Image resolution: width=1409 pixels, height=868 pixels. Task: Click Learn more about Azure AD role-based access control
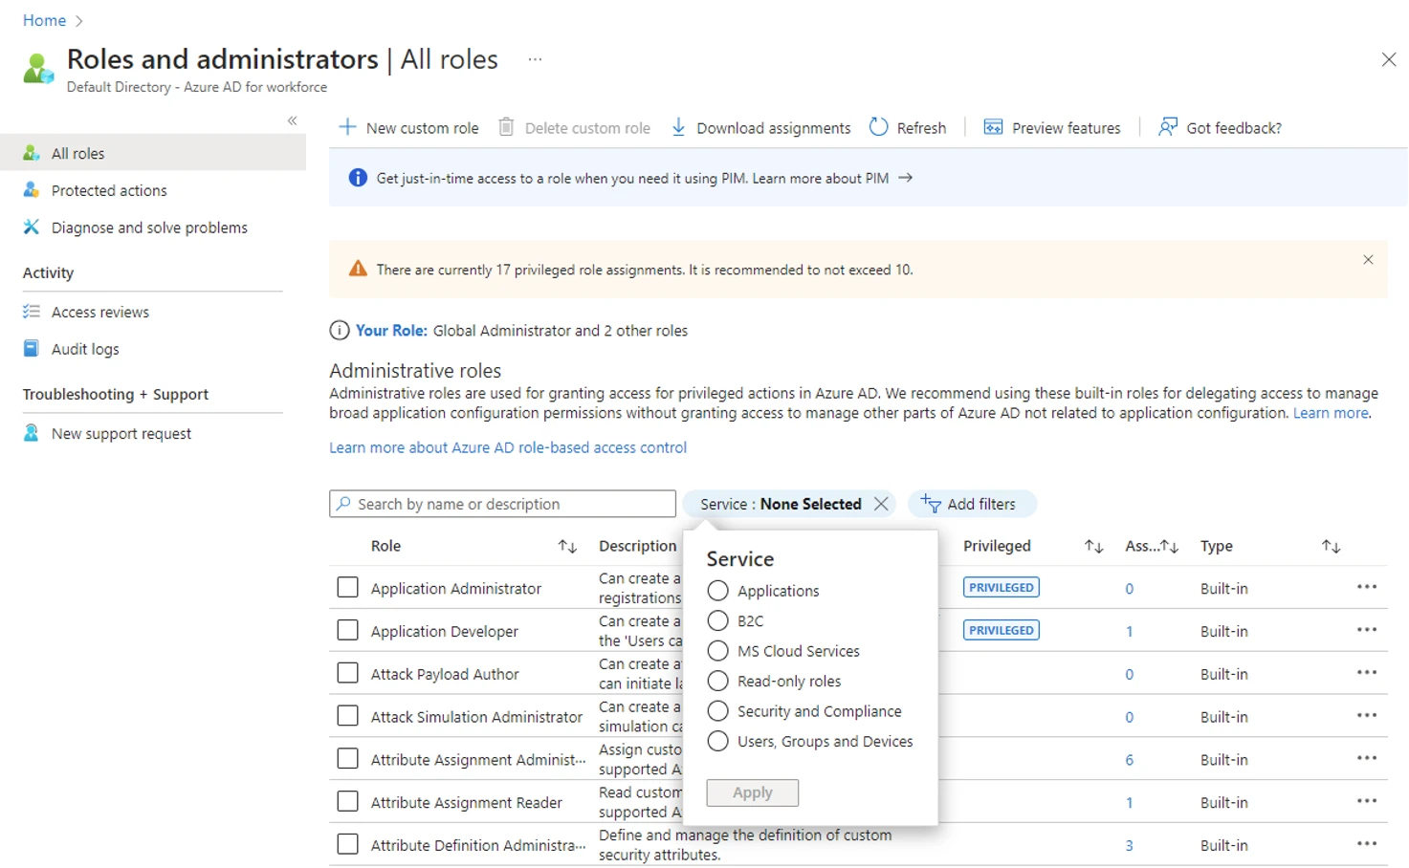508,447
